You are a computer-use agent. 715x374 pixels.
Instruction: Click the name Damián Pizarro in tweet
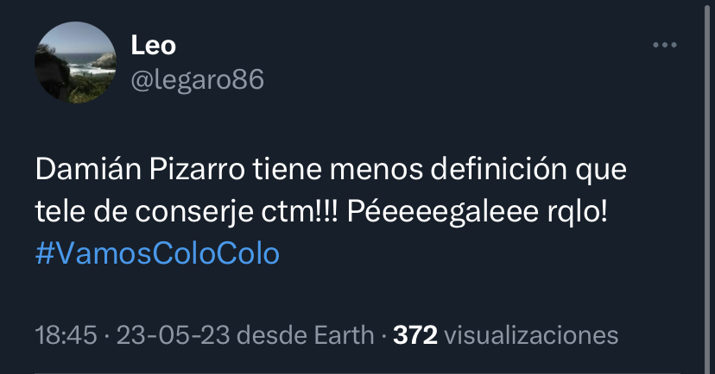(141, 169)
